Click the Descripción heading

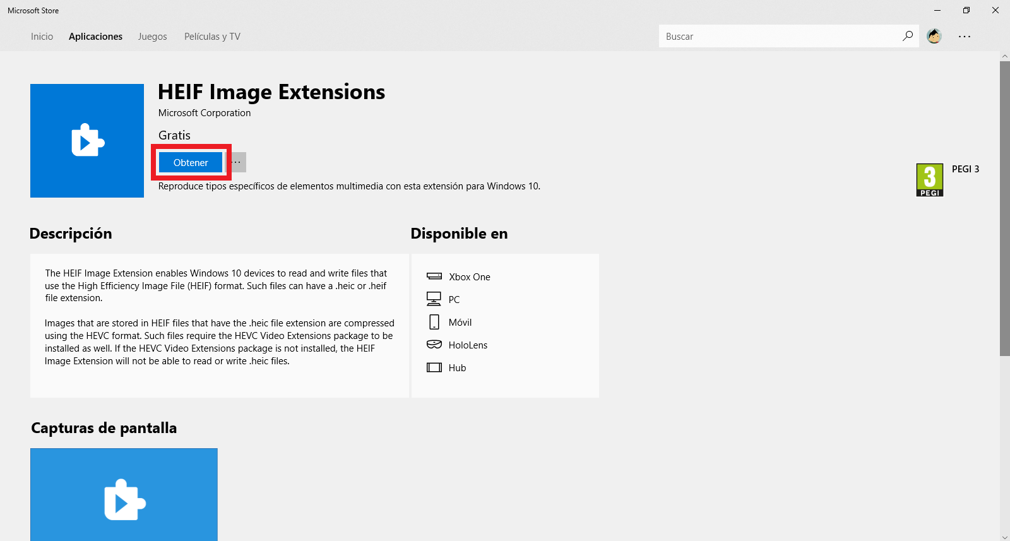pyautogui.click(x=71, y=234)
